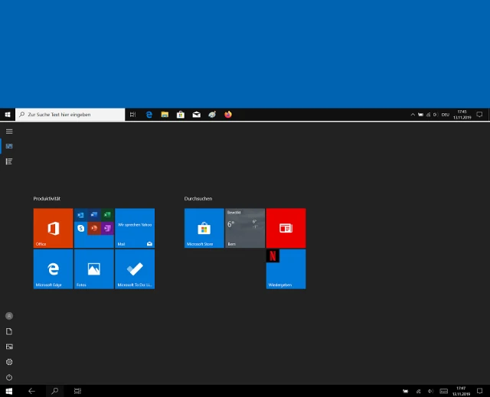Expand the Start hamburger menu
Screen dimensions: 490x397
click(x=9, y=132)
